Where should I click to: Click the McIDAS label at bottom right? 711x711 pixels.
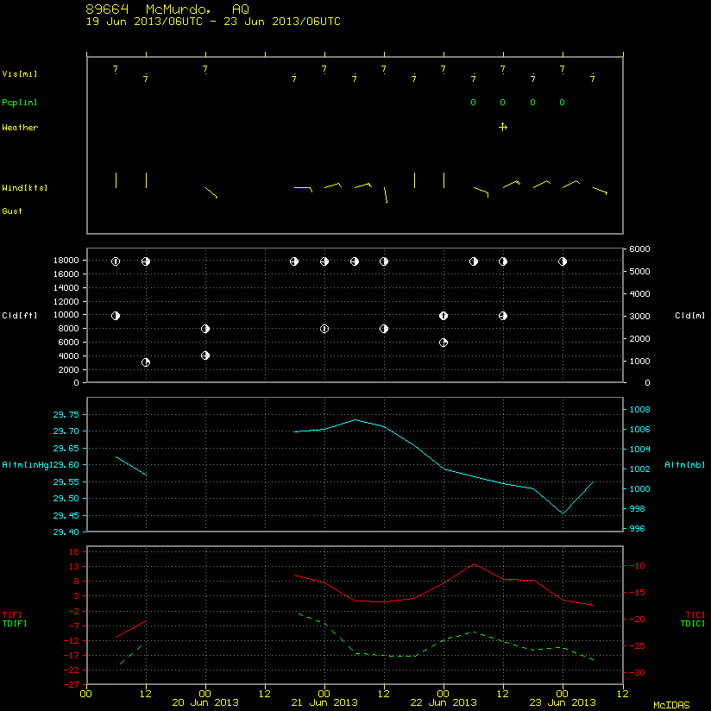671,705
